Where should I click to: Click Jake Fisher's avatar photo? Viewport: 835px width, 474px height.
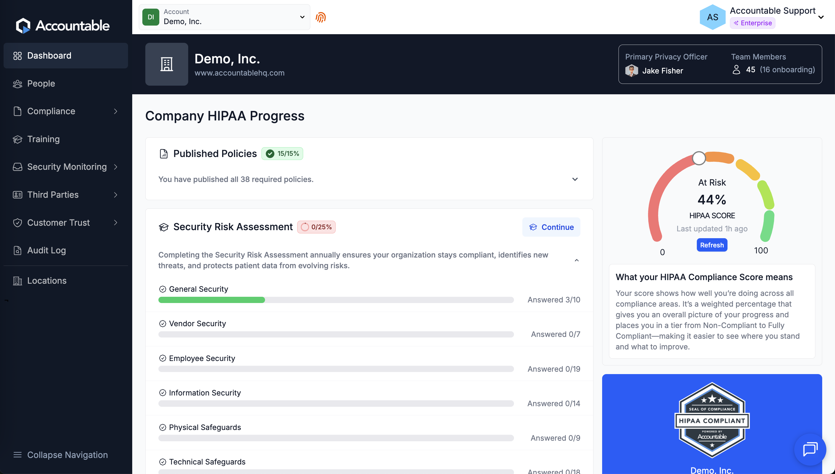[x=631, y=71]
